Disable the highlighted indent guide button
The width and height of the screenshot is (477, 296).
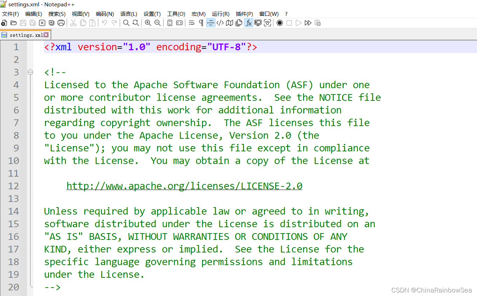(x=211, y=23)
